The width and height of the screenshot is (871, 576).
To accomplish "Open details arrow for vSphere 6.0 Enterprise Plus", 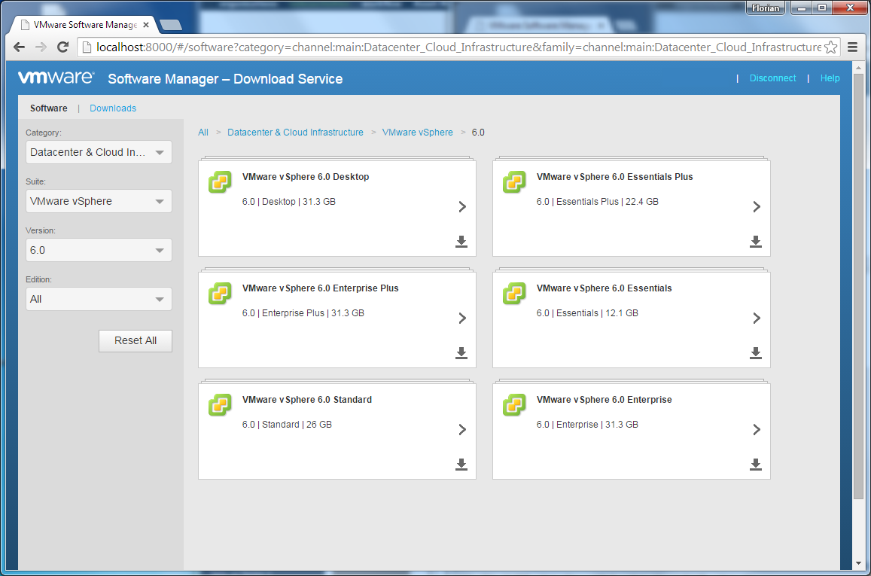I will click(462, 318).
